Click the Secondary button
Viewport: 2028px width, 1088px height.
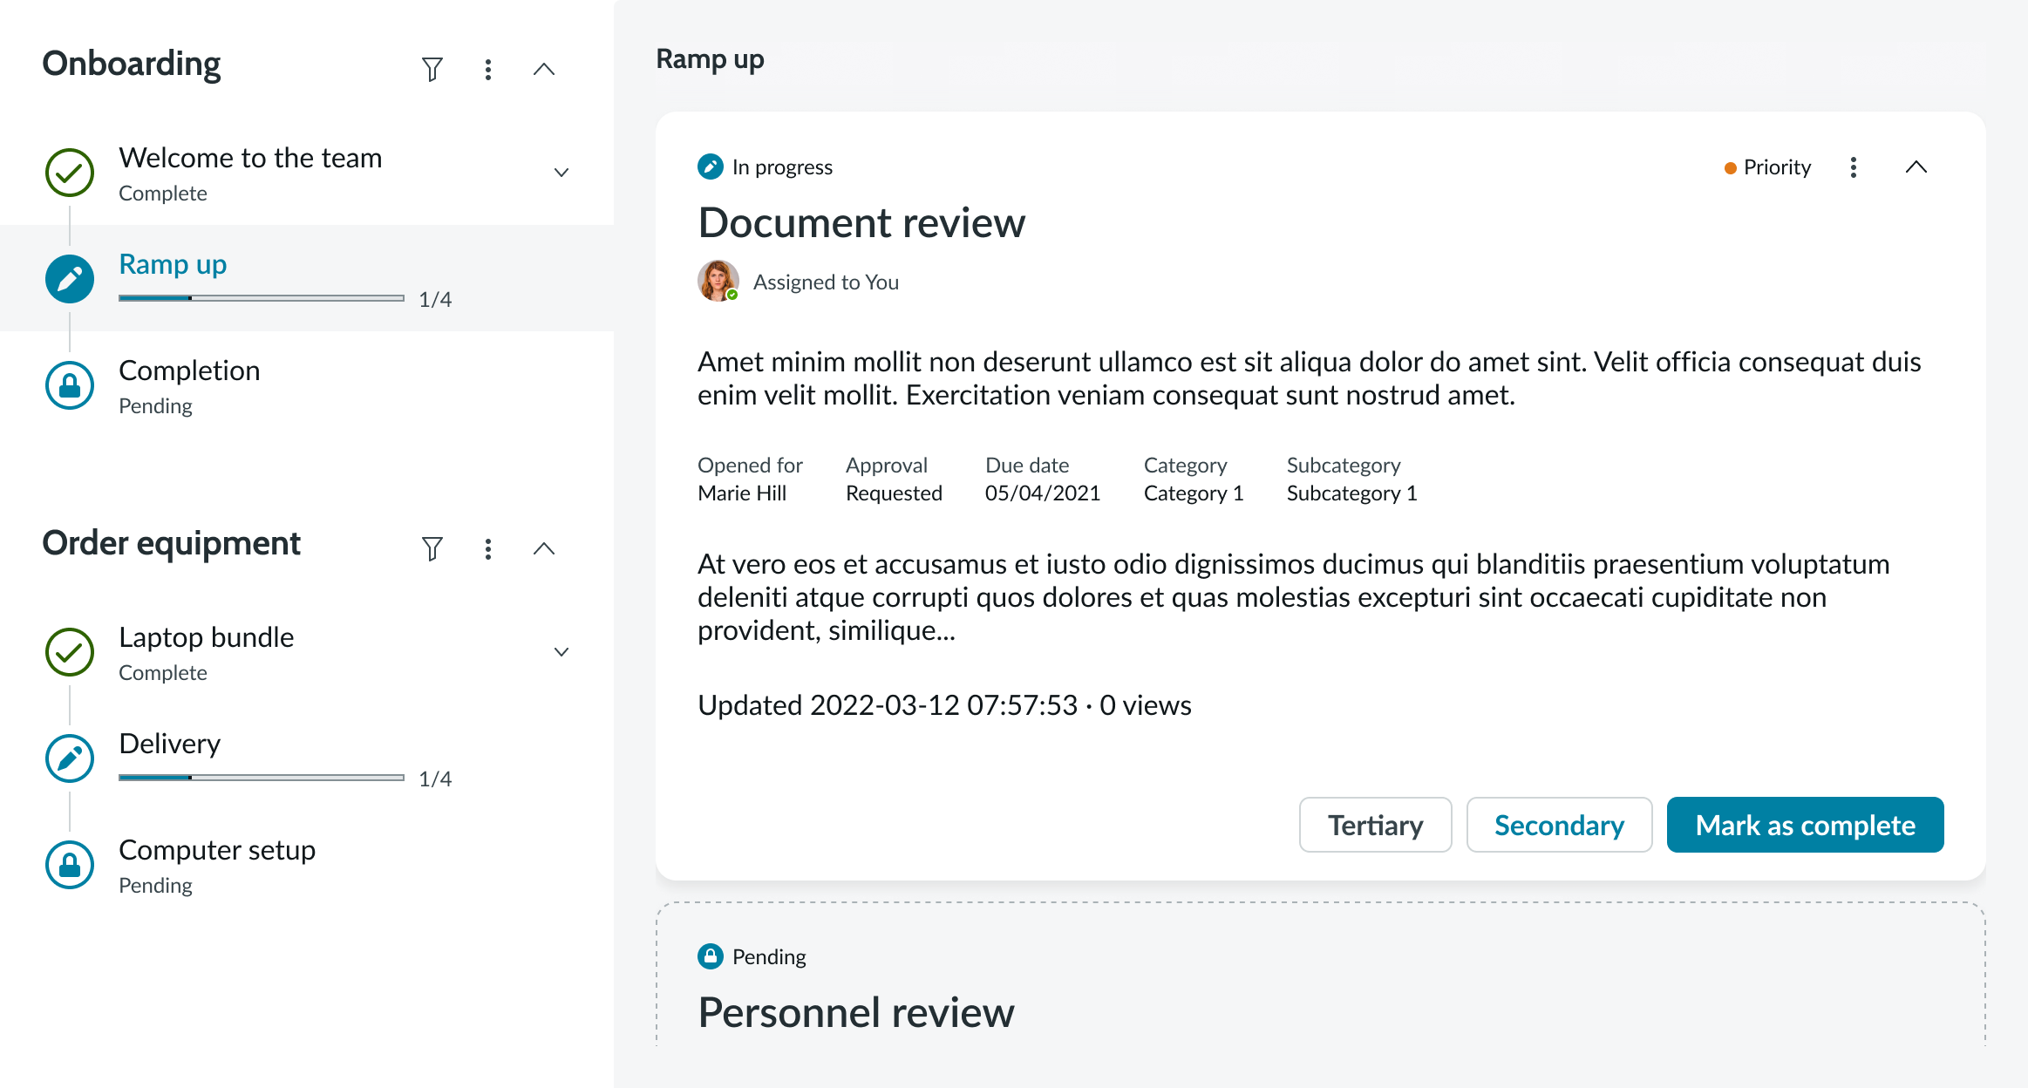point(1559,825)
